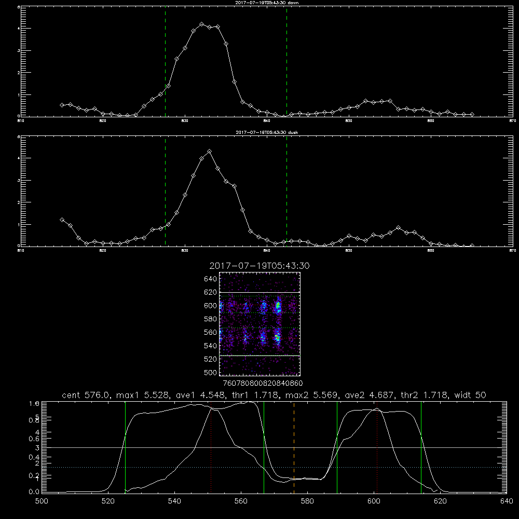Click the '500' y-axis label beside spectrogram

coord(211,372)
